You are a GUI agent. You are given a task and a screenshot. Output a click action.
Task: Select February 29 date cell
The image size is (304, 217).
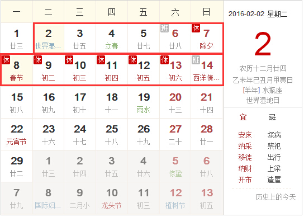pos(16,166)
